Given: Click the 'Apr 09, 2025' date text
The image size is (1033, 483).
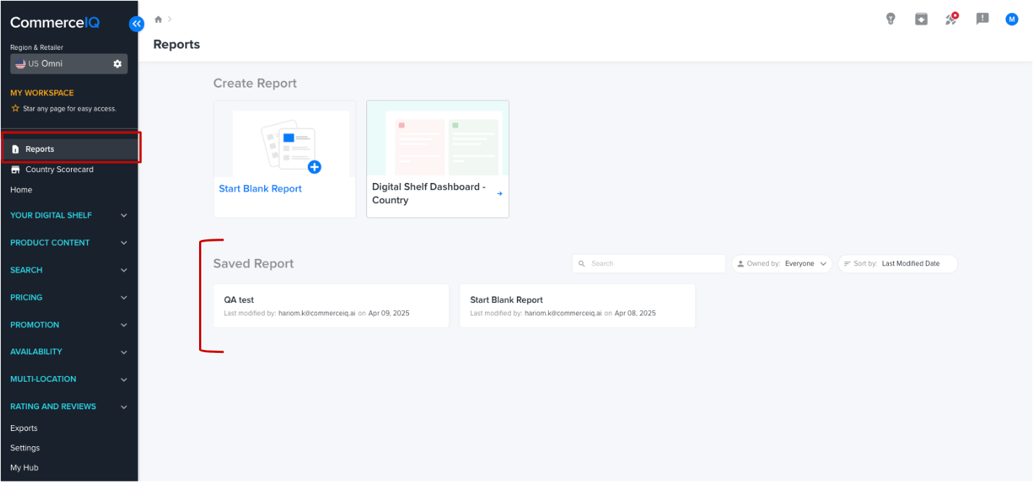Looking at the screenshot, I should (389, 313).
